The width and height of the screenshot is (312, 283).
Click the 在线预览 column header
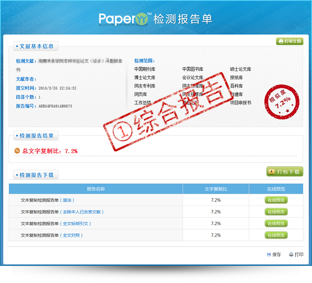click(x=276, y=189)
